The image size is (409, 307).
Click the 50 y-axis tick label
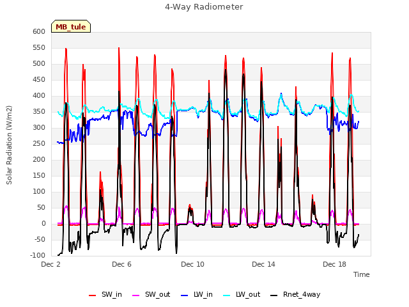click(x=42, y=207)
